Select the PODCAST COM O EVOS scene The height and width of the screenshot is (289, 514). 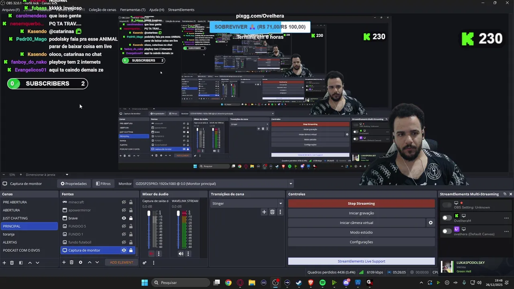(30, 250)
